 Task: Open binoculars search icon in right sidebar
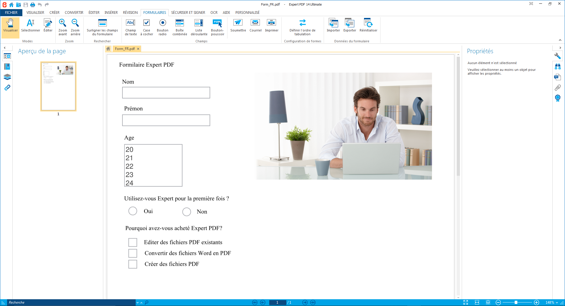[x=557, y=66]
